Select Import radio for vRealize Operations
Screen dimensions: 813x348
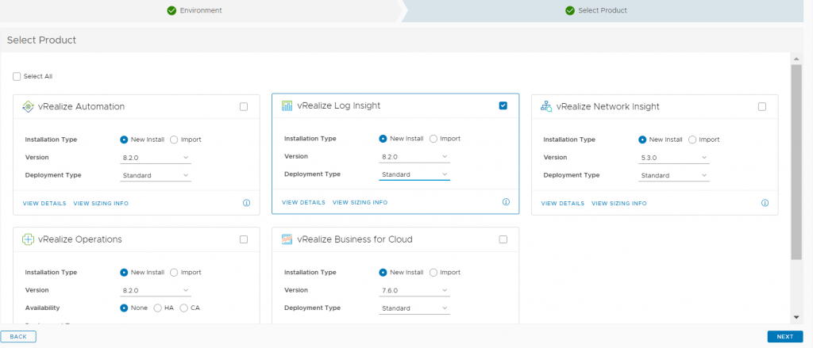pyautogui.click(x=174, y=272)
